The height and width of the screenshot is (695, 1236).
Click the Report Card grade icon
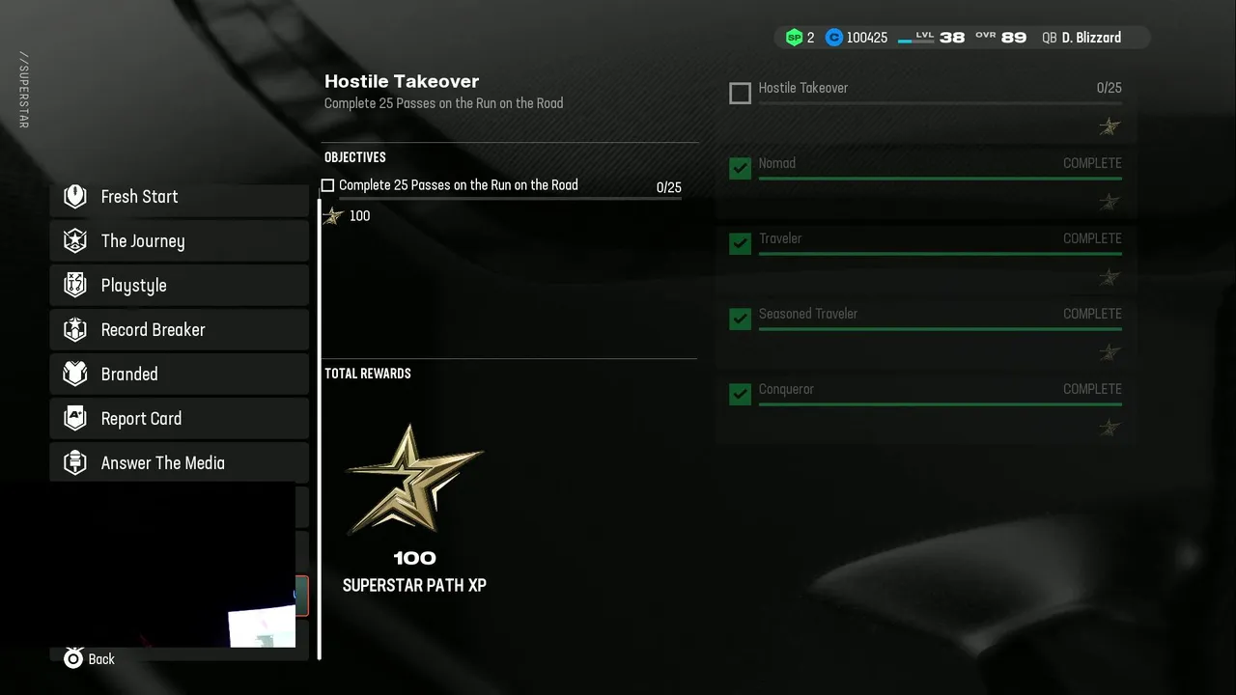tap(75, 418)
